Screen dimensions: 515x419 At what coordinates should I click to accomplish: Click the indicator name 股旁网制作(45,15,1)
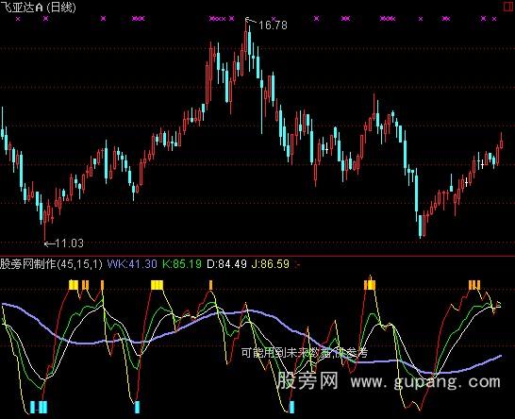[51, 264]
